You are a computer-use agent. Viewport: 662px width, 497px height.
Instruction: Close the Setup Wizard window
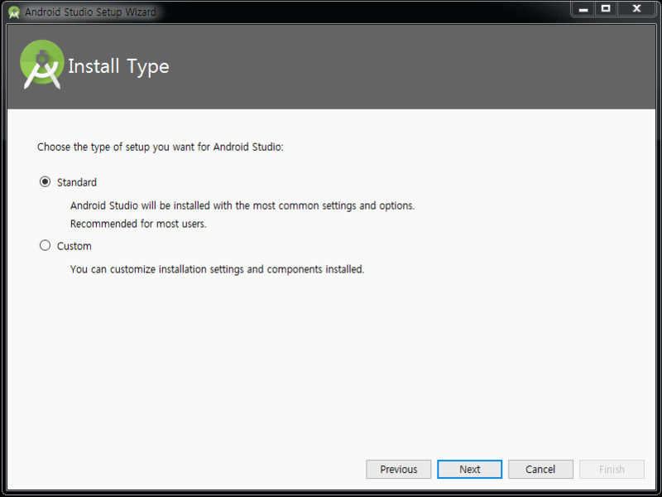[636, 9]
